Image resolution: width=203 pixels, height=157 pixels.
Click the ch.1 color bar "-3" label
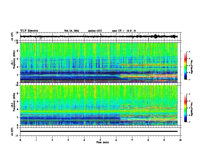(189, 52)
